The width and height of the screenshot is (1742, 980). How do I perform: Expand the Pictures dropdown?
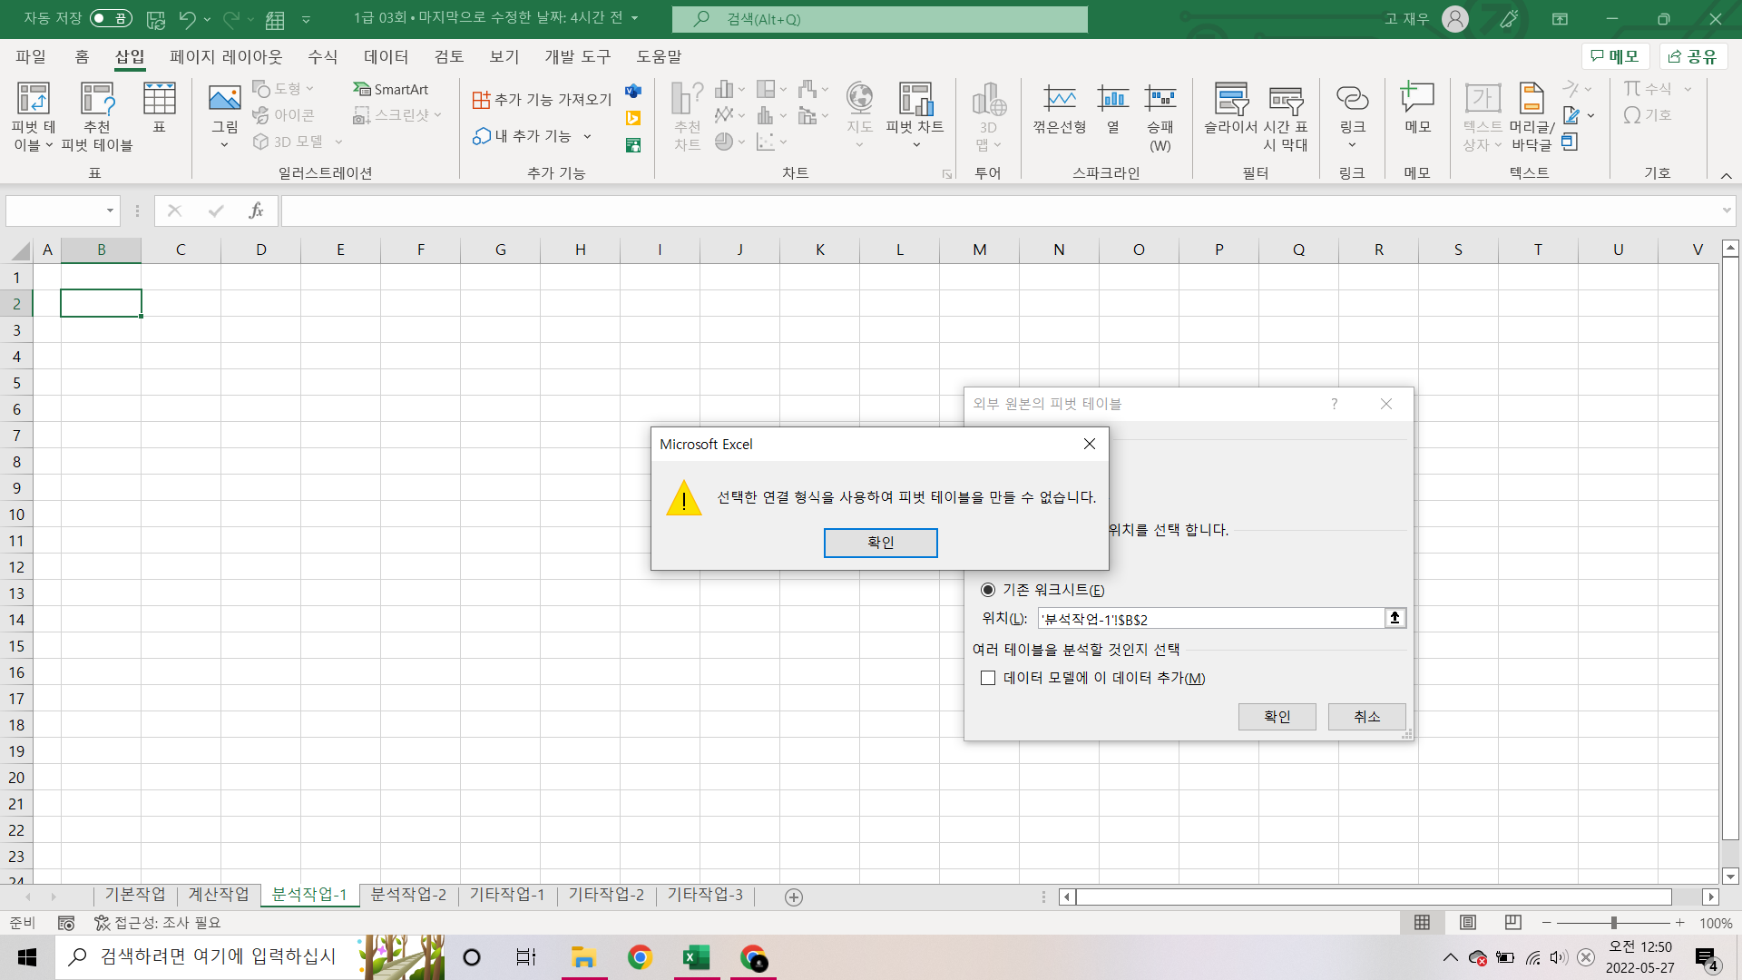pos(224,145)
